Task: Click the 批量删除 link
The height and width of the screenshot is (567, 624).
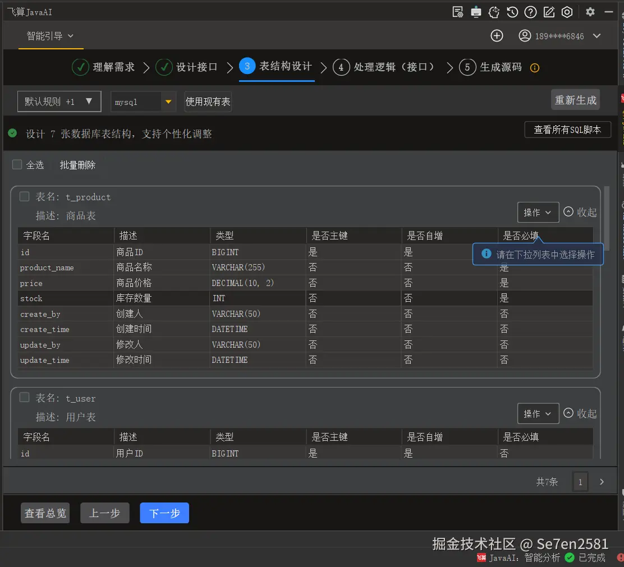Action: point(77,165)
